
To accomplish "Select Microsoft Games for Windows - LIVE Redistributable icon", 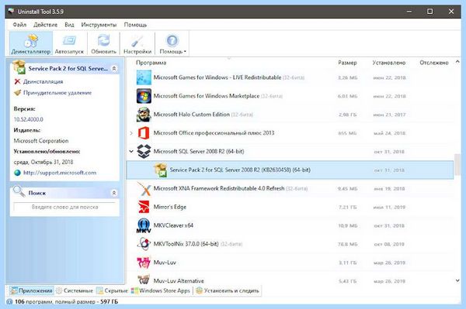I will click(x=144, y=77).
